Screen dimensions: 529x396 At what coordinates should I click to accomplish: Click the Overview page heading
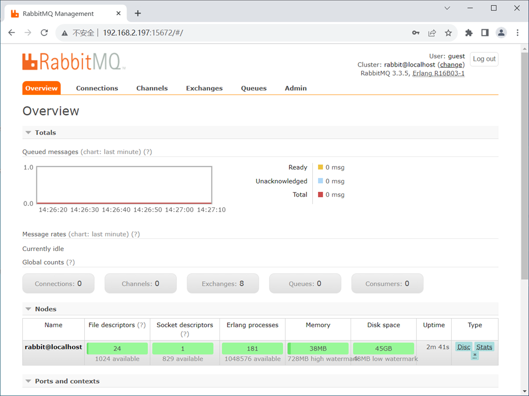coord(51,111)
